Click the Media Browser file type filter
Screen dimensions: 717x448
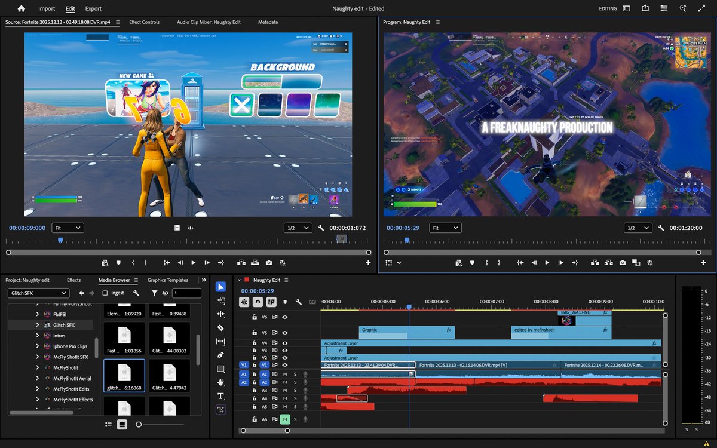(x=154, y=293)
